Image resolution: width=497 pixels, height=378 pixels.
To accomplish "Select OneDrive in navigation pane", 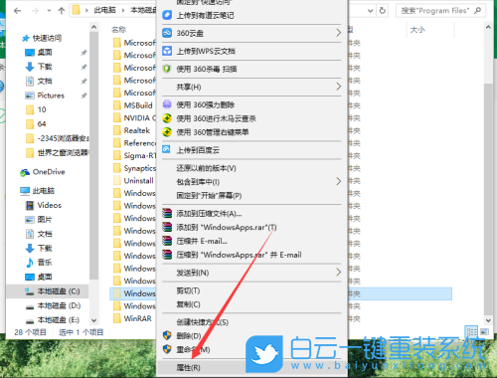I will coord(43,172).
